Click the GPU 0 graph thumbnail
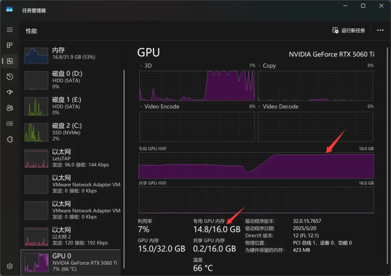The height and width of the screenshot is (276, 391). (36, 263)
